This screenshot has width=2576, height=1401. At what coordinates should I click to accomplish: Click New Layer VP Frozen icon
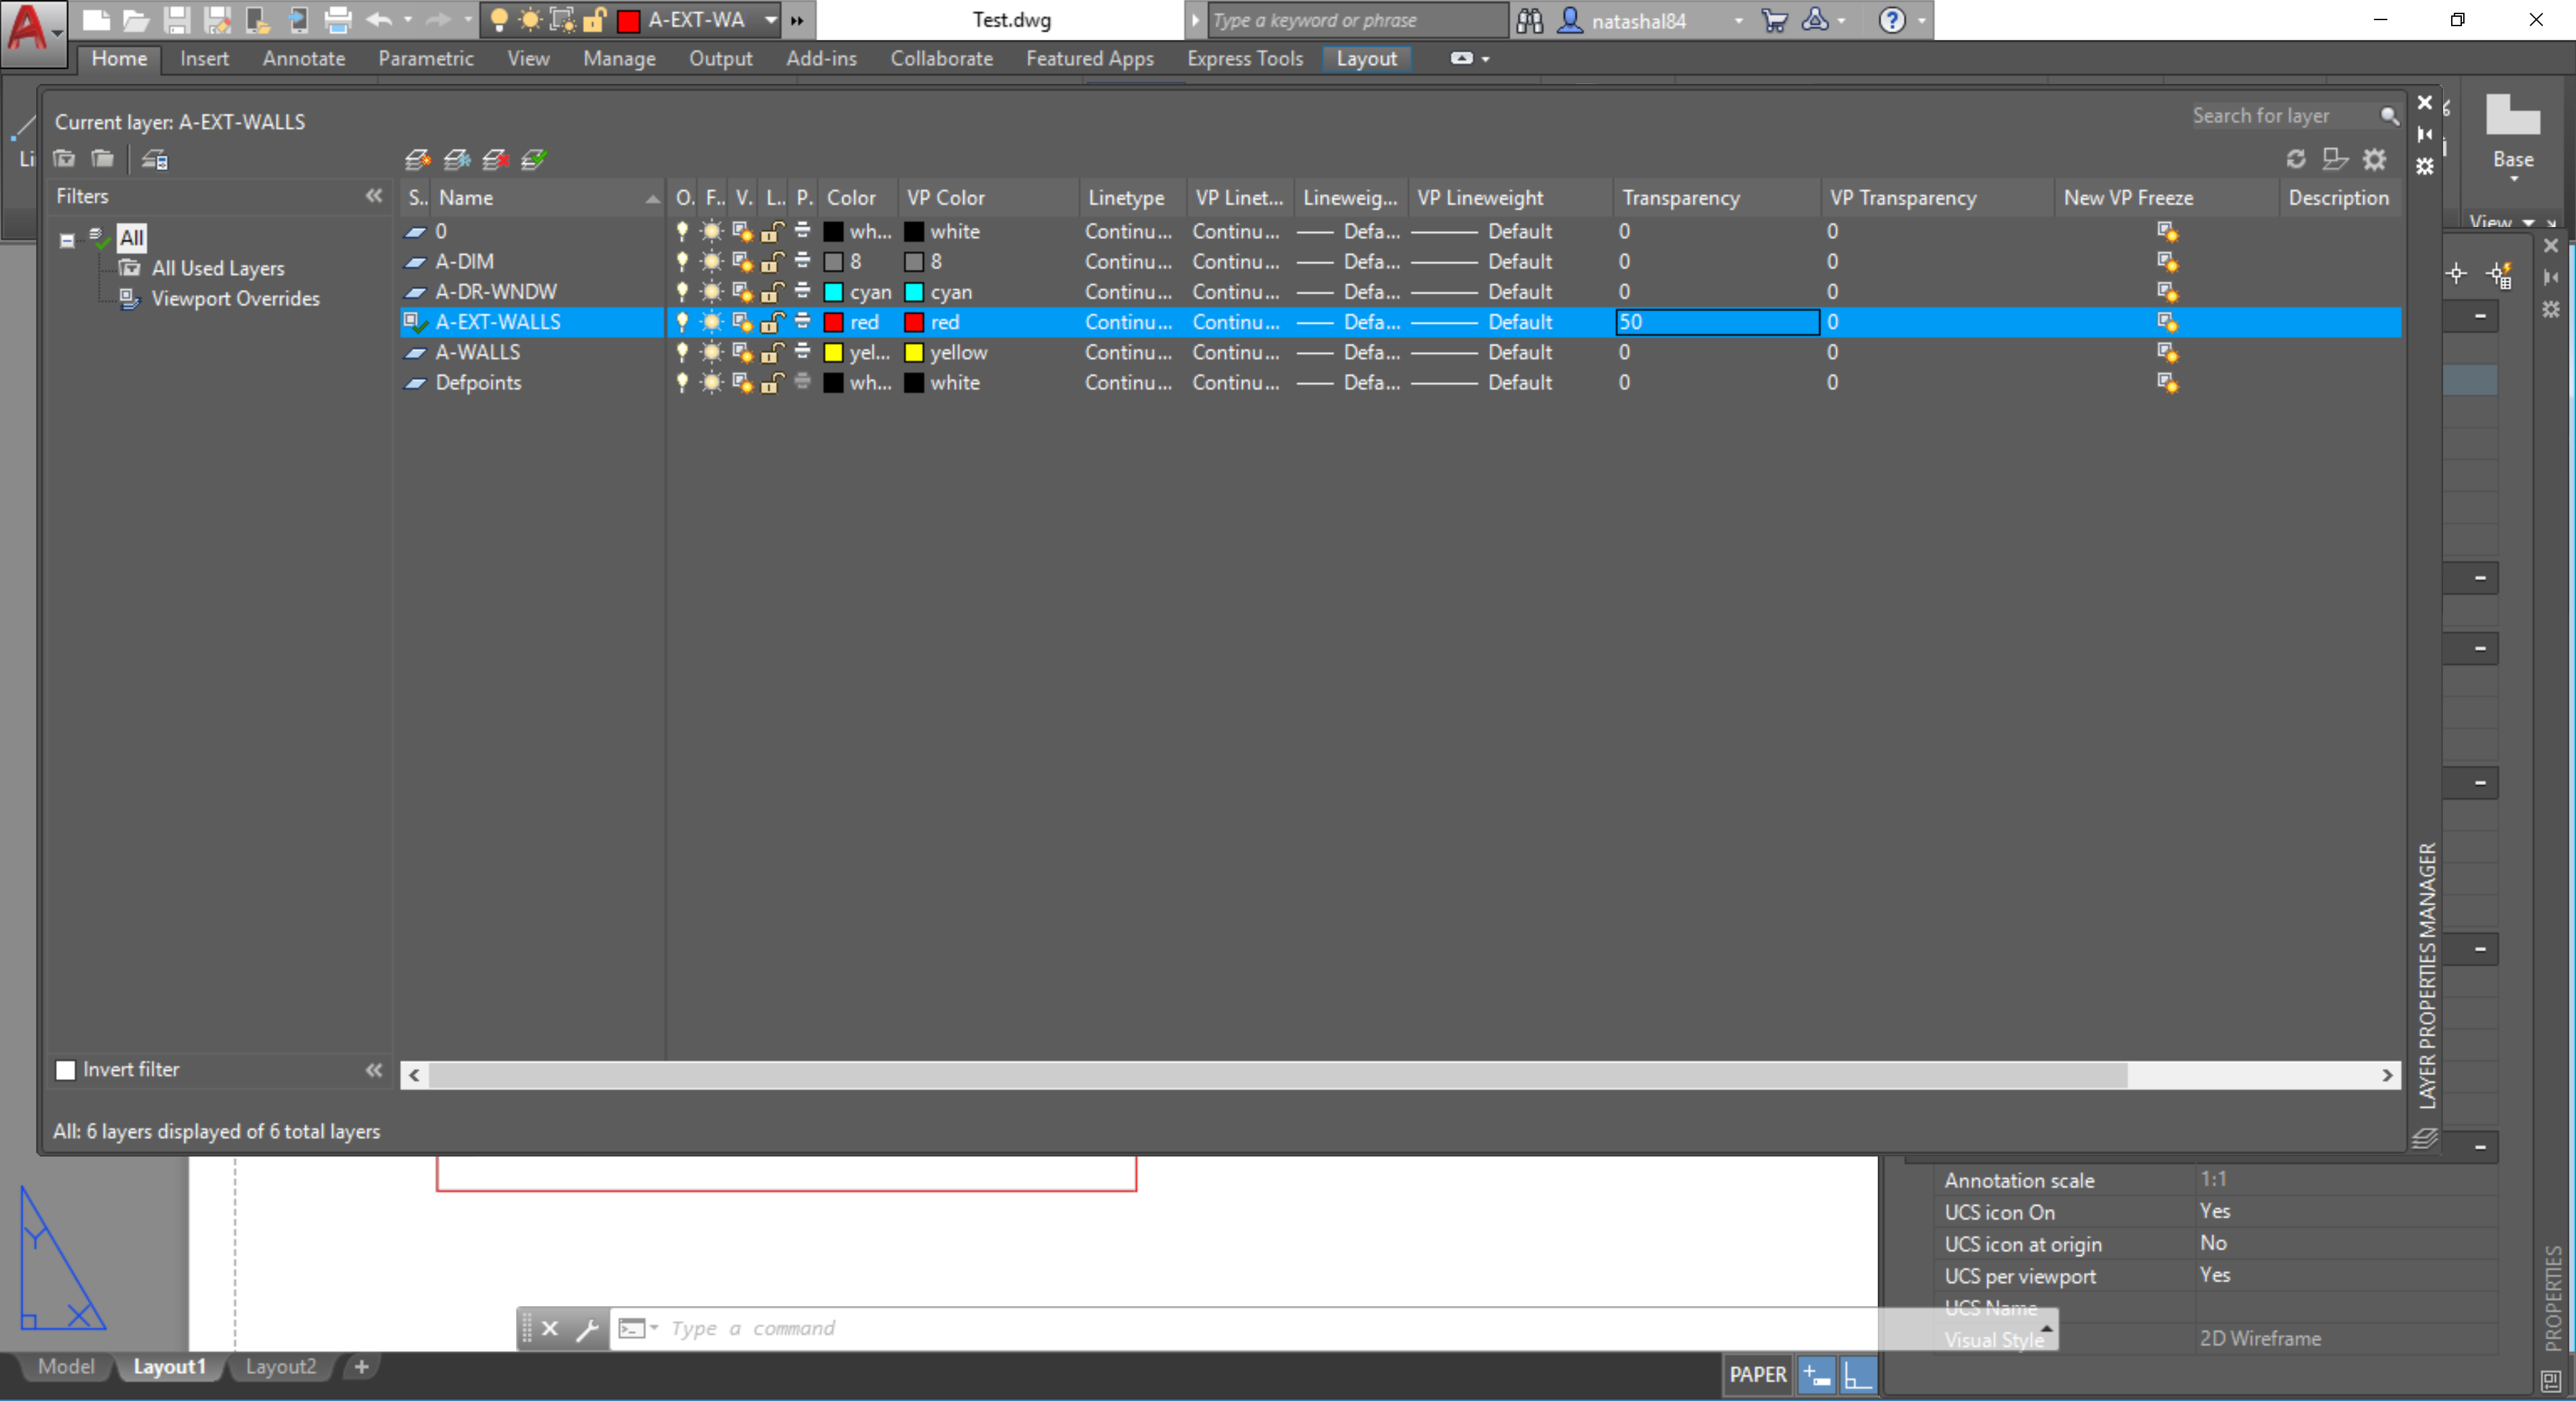[x=456, y=159]
